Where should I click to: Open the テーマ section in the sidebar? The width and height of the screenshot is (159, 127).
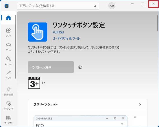coord(8,75)
